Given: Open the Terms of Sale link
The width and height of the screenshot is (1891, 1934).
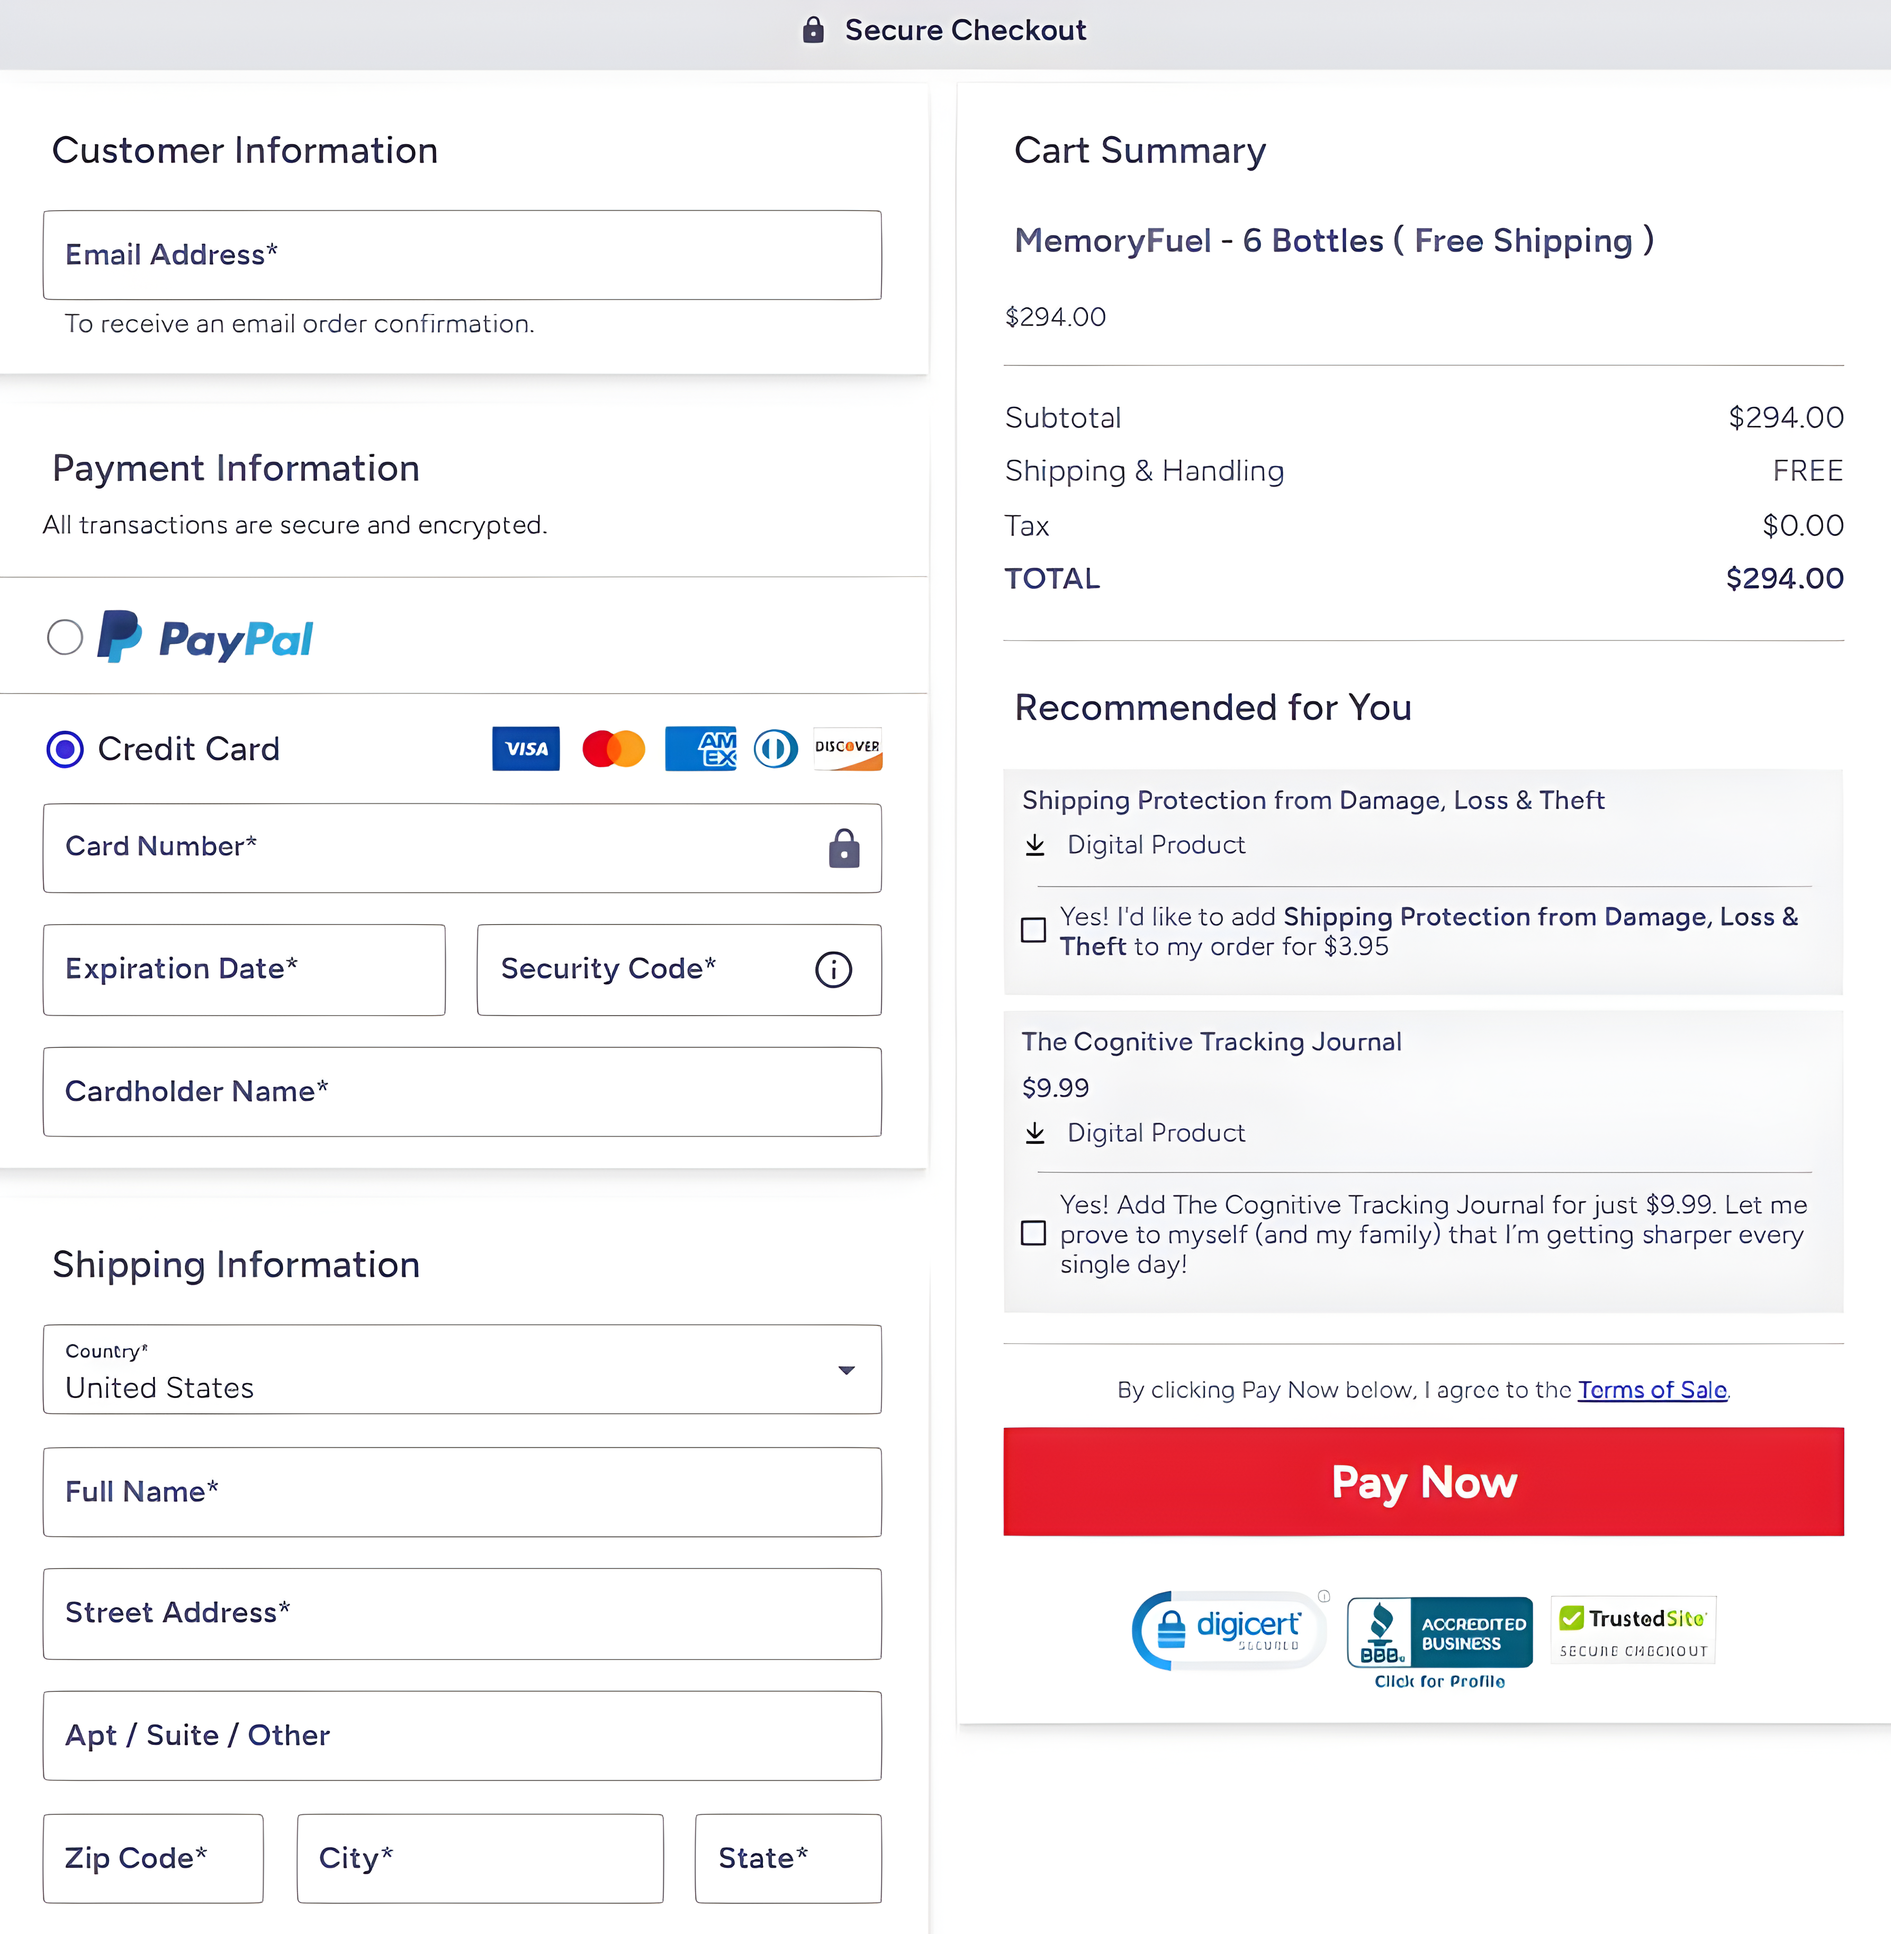Looking at the screenshot, I should tap(1652, 1390).
